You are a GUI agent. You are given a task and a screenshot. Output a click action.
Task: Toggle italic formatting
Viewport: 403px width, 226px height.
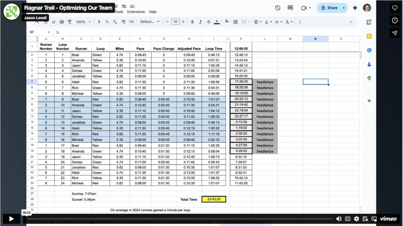click(200, 22)
